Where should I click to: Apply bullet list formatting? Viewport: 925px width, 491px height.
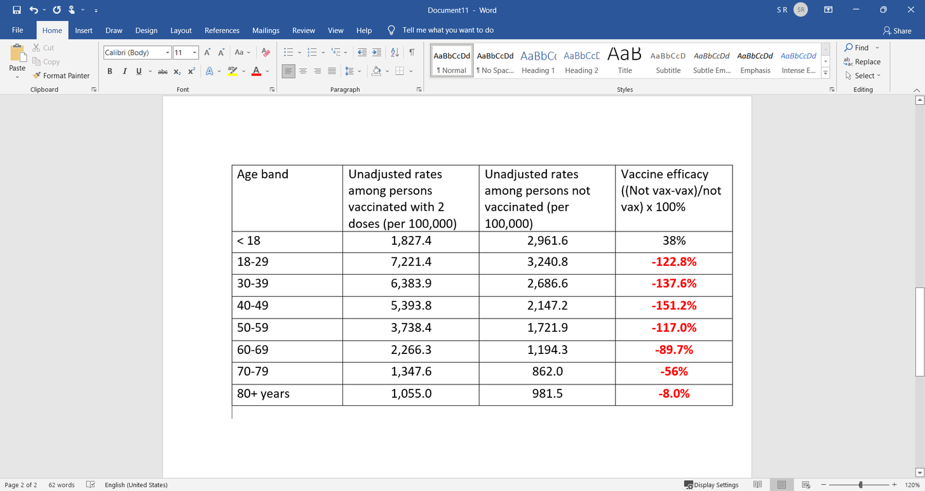tap(288, 52)
